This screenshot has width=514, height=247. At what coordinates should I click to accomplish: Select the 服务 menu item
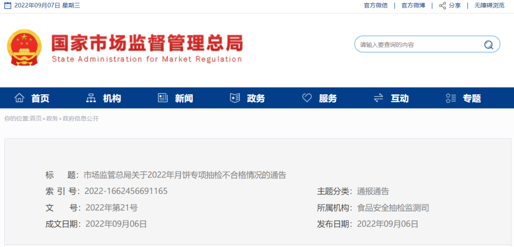pyautogui.click(x=327, y=99)
